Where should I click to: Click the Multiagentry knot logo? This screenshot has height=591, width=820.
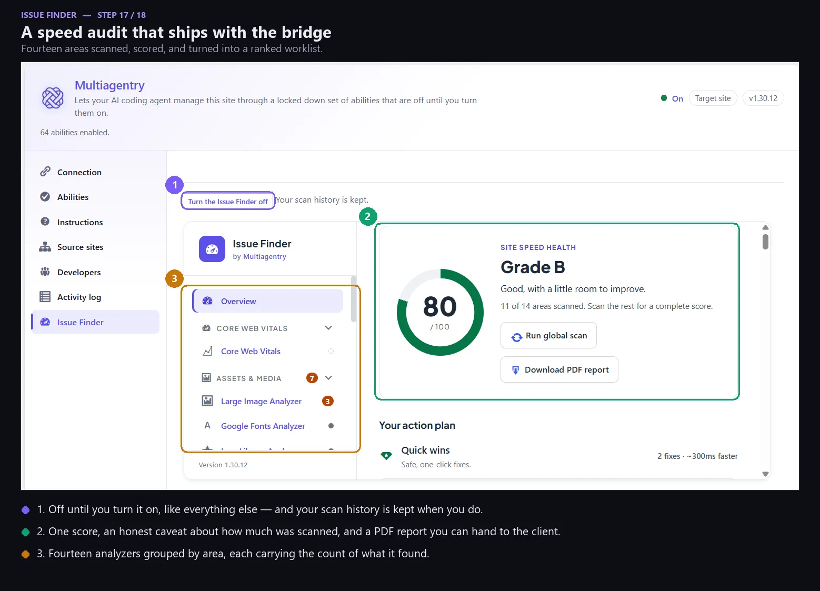click(53, 98)
